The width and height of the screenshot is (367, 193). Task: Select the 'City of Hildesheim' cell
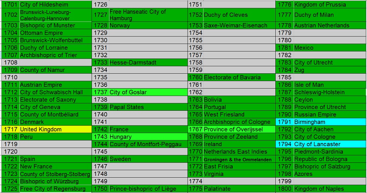pos(55,4)
